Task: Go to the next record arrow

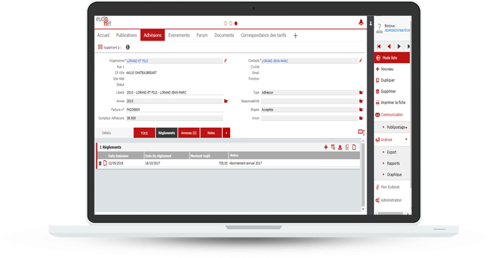Action: click(399, 46)
